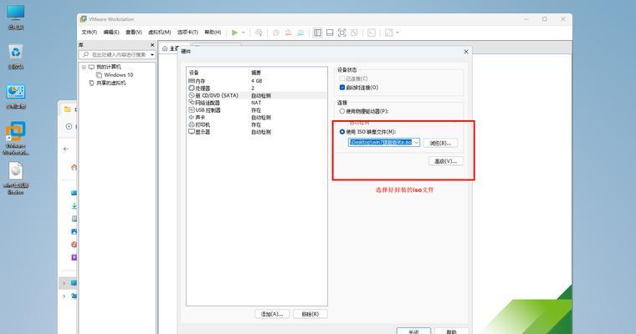Click the full screen mode icon
The image size is (636, 334).
(342, 33)
